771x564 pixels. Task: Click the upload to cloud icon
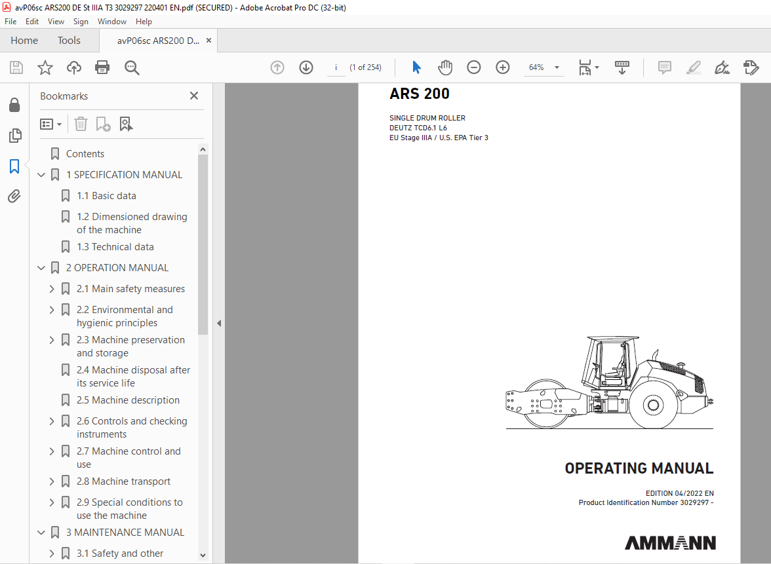[x=73, y=67]
